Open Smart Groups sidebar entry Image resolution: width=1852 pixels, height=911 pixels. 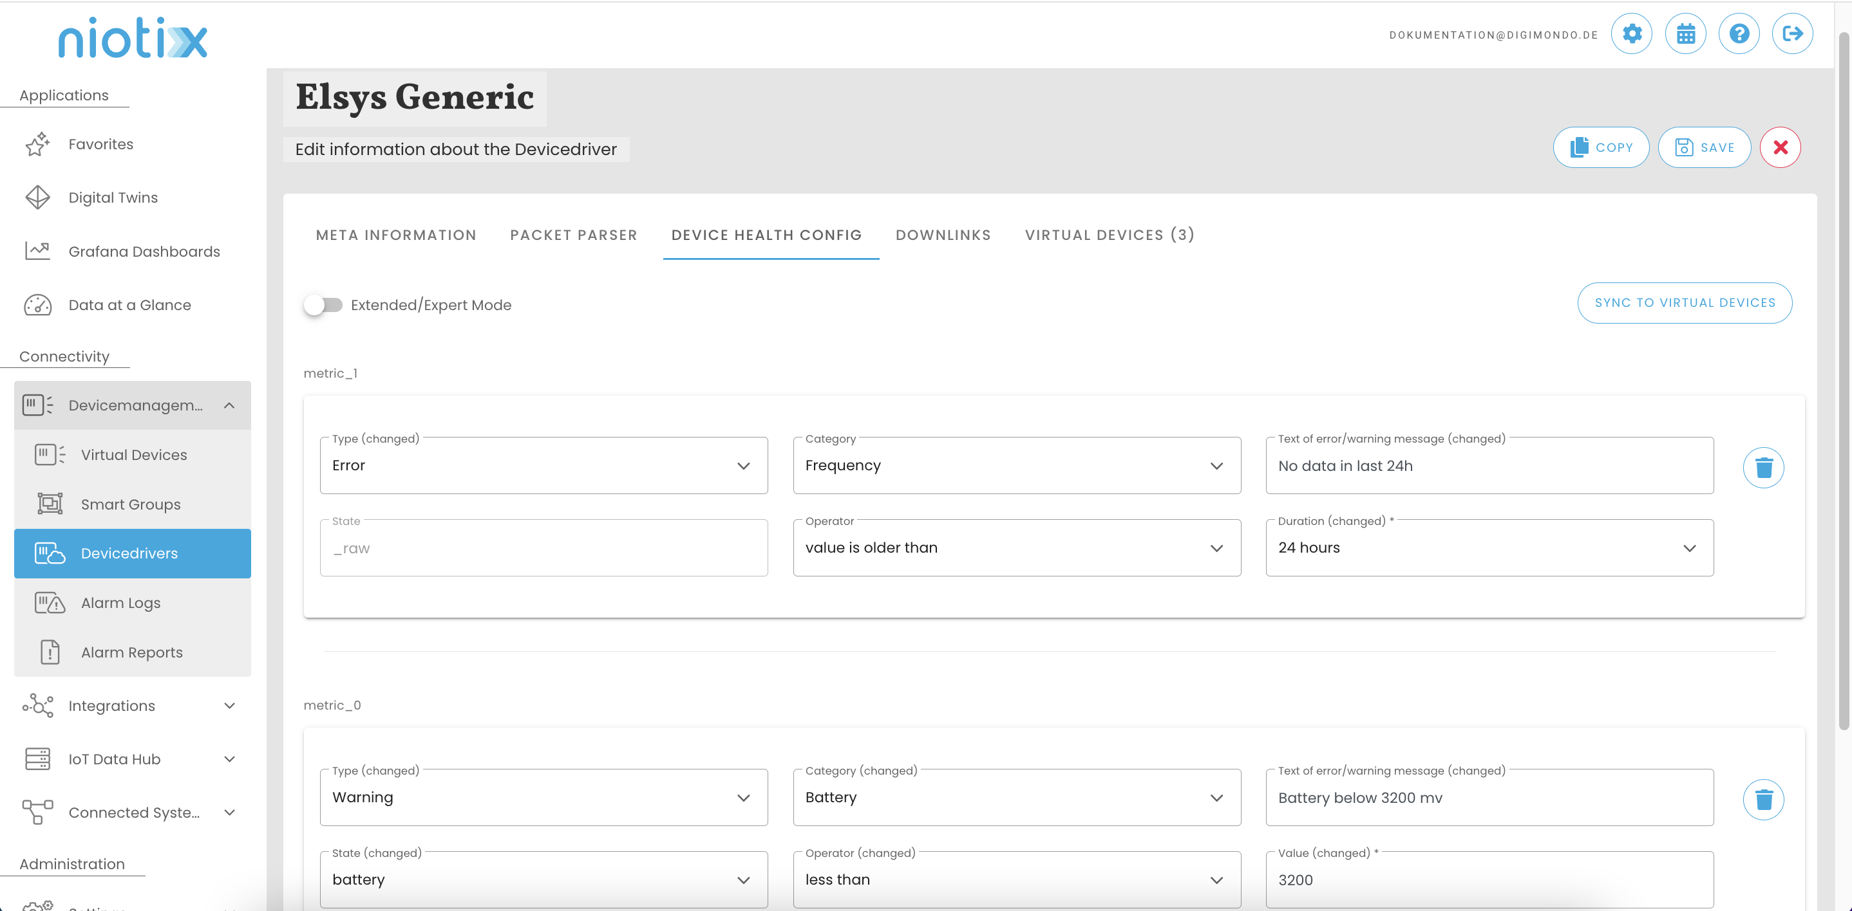131,504
